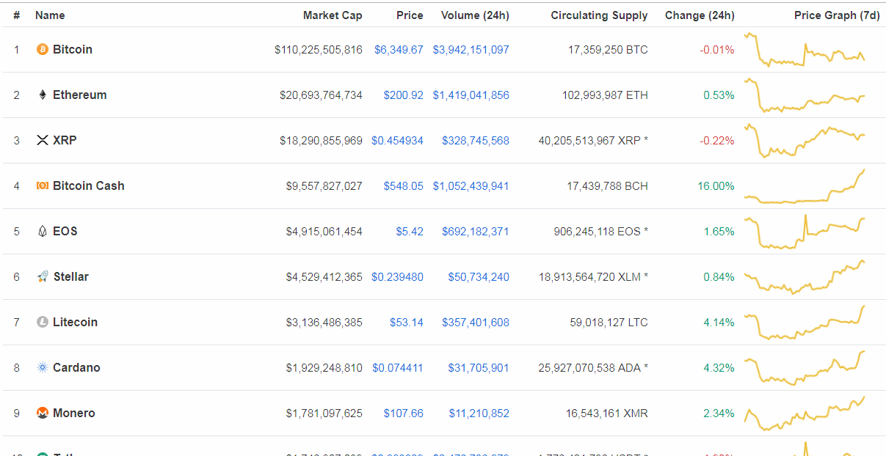Open Bitcoin 7-day price graph

[805, 50]
